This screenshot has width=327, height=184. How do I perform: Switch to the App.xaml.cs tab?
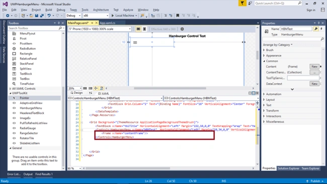(x=107, y=23)
